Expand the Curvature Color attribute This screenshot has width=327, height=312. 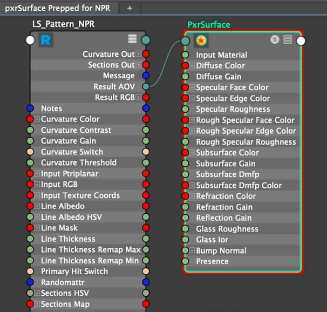click(37, 119)
